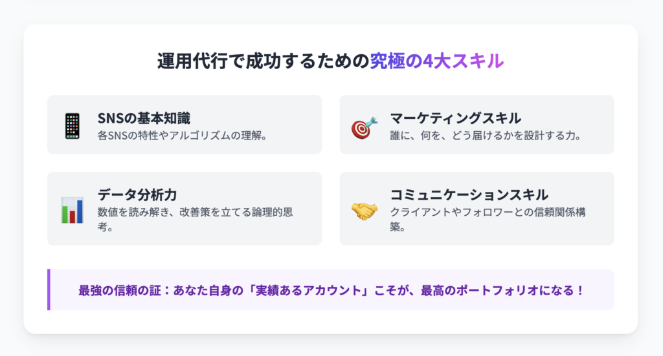Click the description 誰に、何を、どう届けるかを設計する力
This screenshot has height=356, width=663.
pos(486,136)
